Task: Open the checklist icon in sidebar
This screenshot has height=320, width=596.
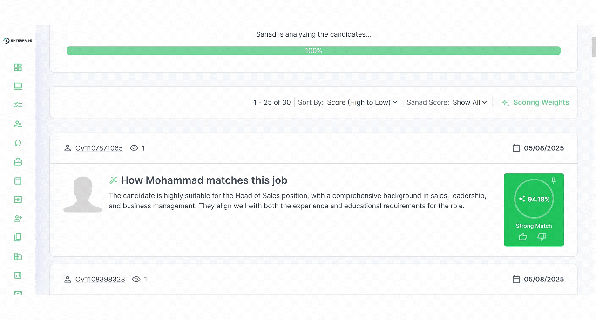Action: [x=18, y=105]
